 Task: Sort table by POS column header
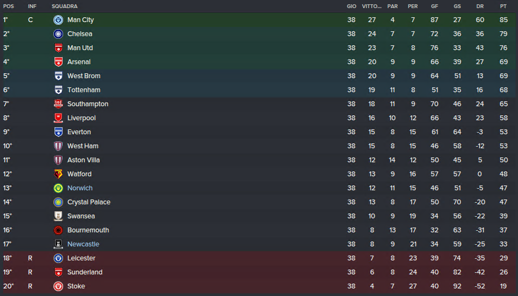coord(9,6)
